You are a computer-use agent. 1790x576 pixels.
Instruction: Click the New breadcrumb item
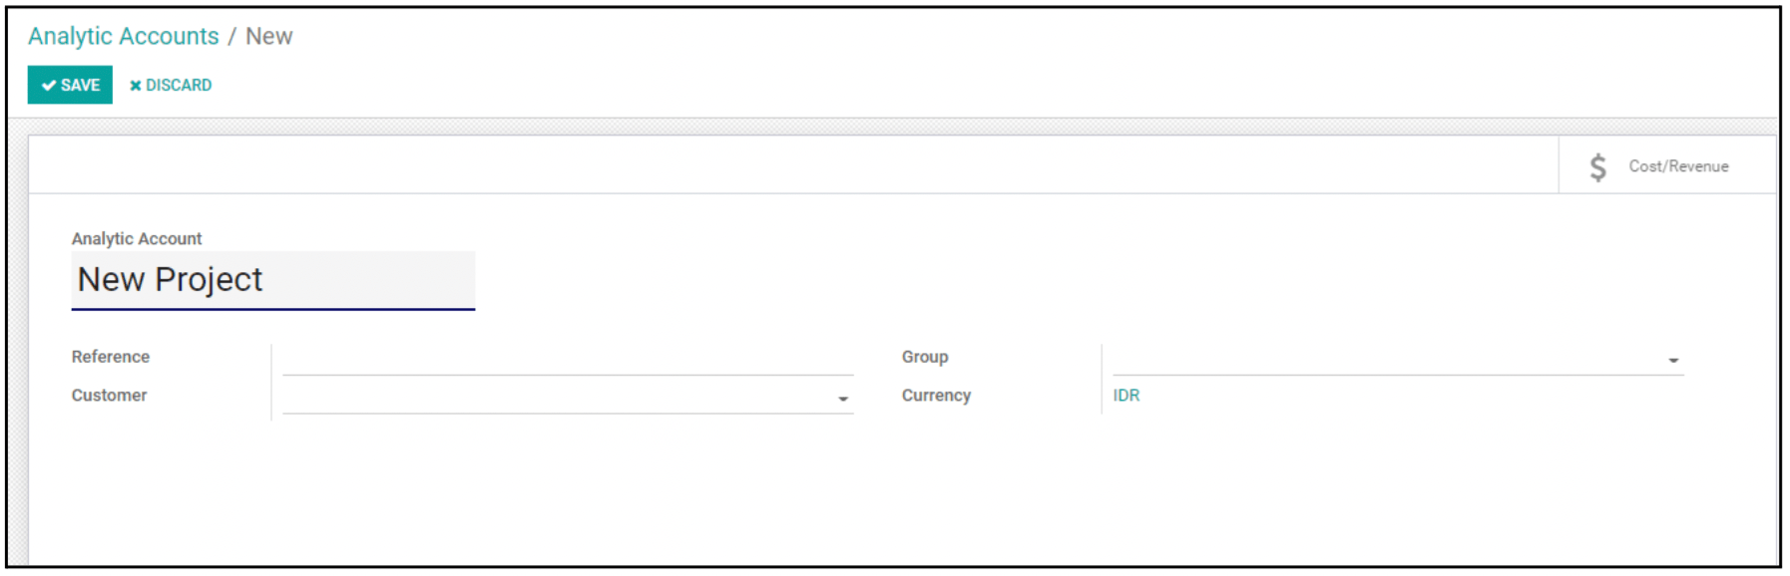point(269,36)
